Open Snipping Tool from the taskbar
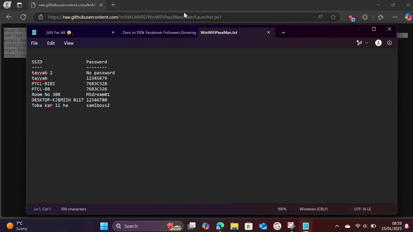This screenshot has height=232, width=413. pos(291,226)
